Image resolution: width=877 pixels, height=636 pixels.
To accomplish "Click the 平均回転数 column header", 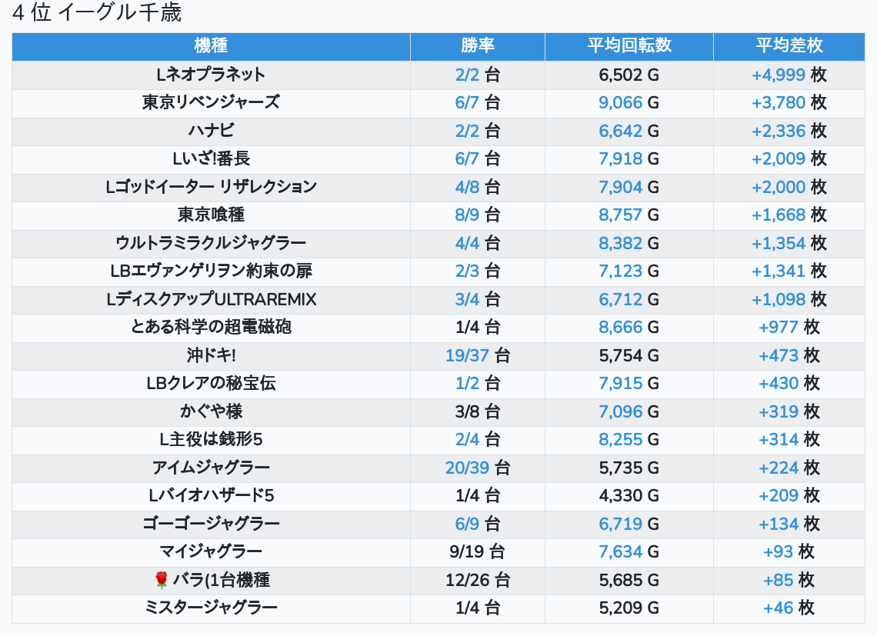I will (629, 46).
